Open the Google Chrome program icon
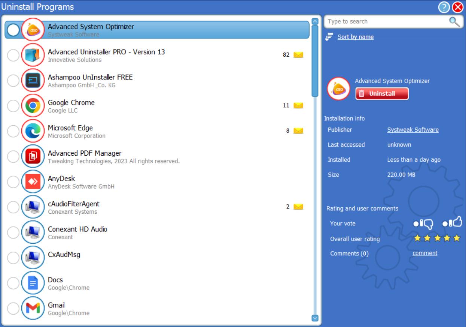 [33, 106]
